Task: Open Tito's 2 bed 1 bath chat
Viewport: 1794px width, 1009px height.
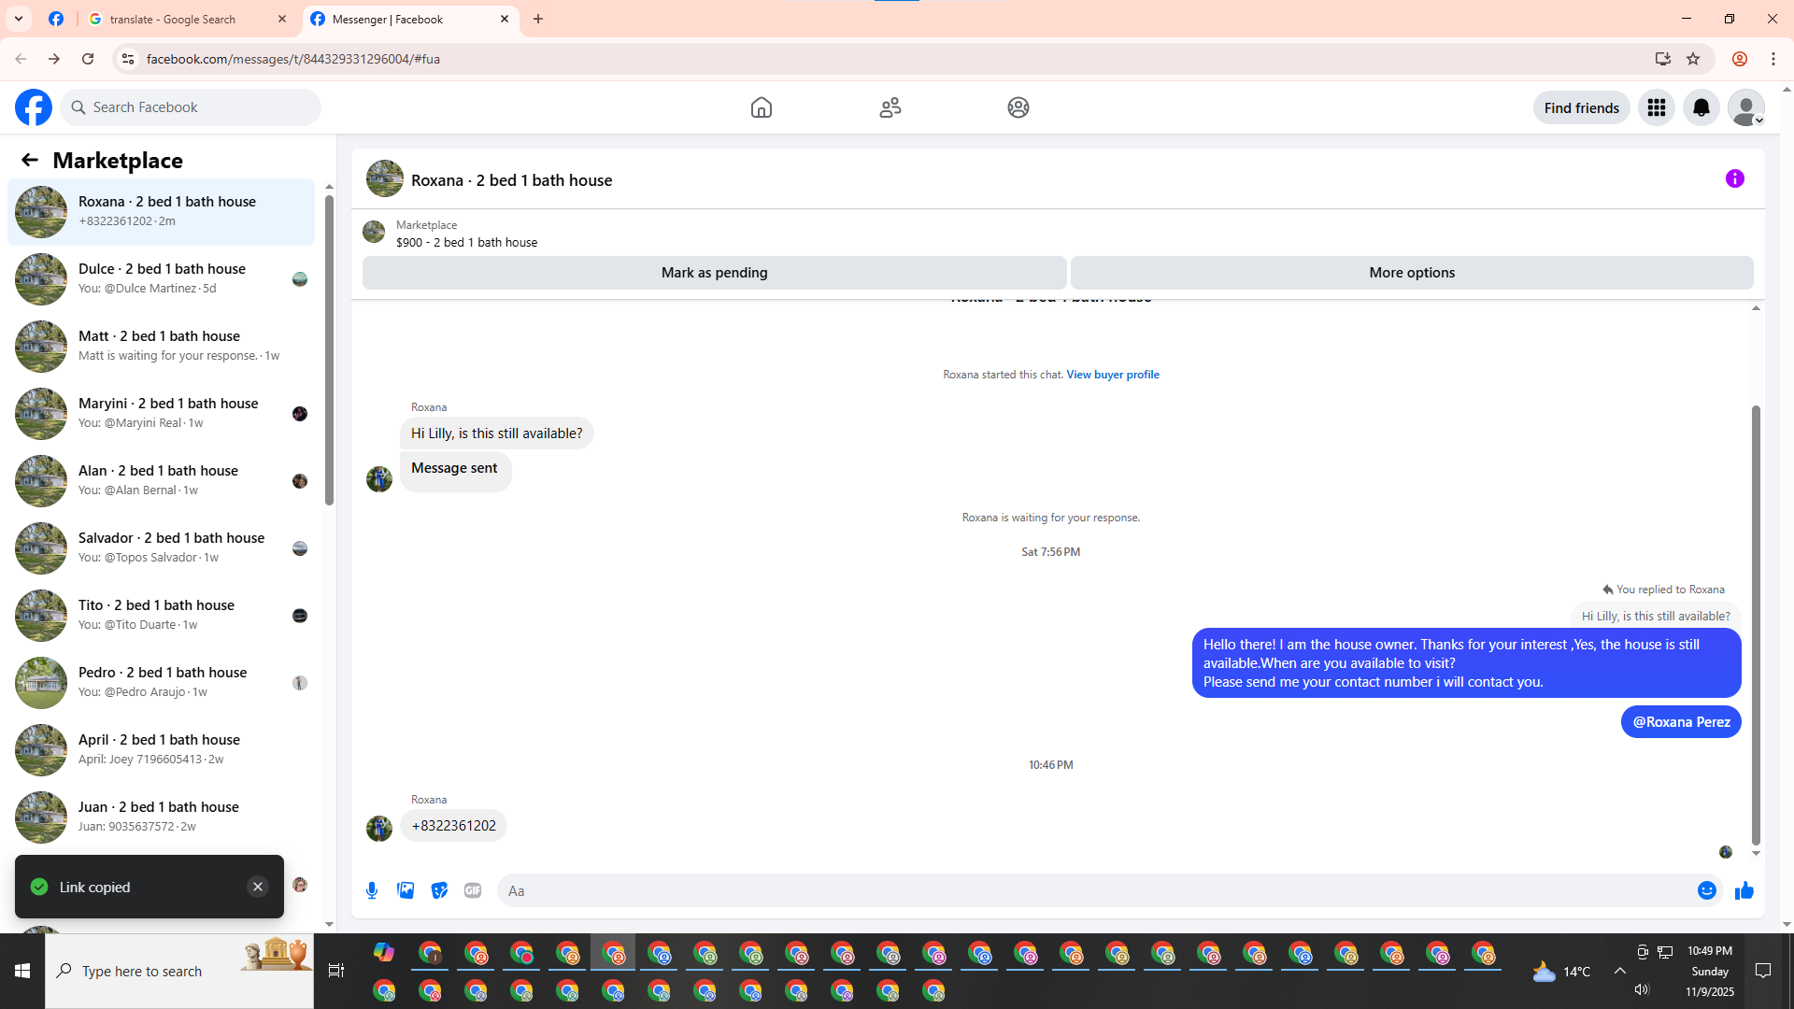Action: 161,616
